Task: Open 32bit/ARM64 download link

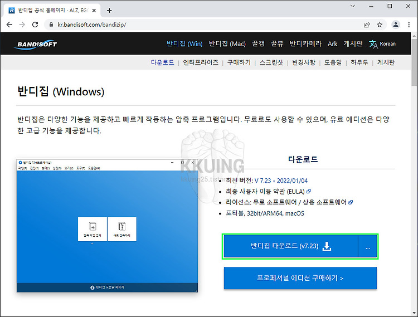Action: coord(265,213)
